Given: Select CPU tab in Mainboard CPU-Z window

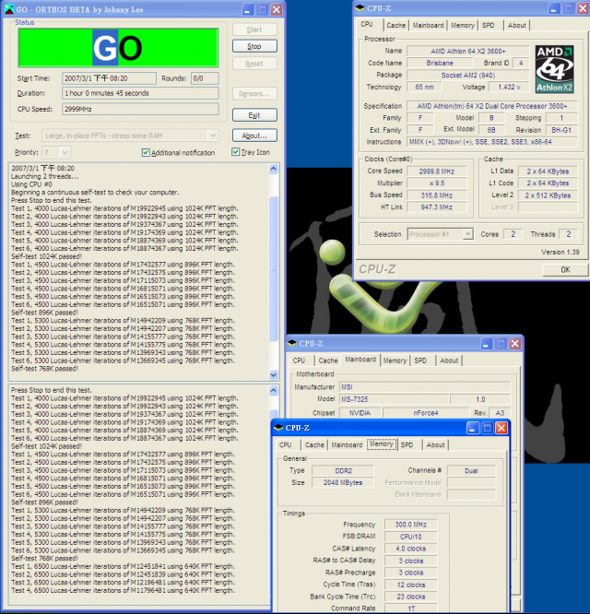Looking at the screenshot, I should 299,360.
